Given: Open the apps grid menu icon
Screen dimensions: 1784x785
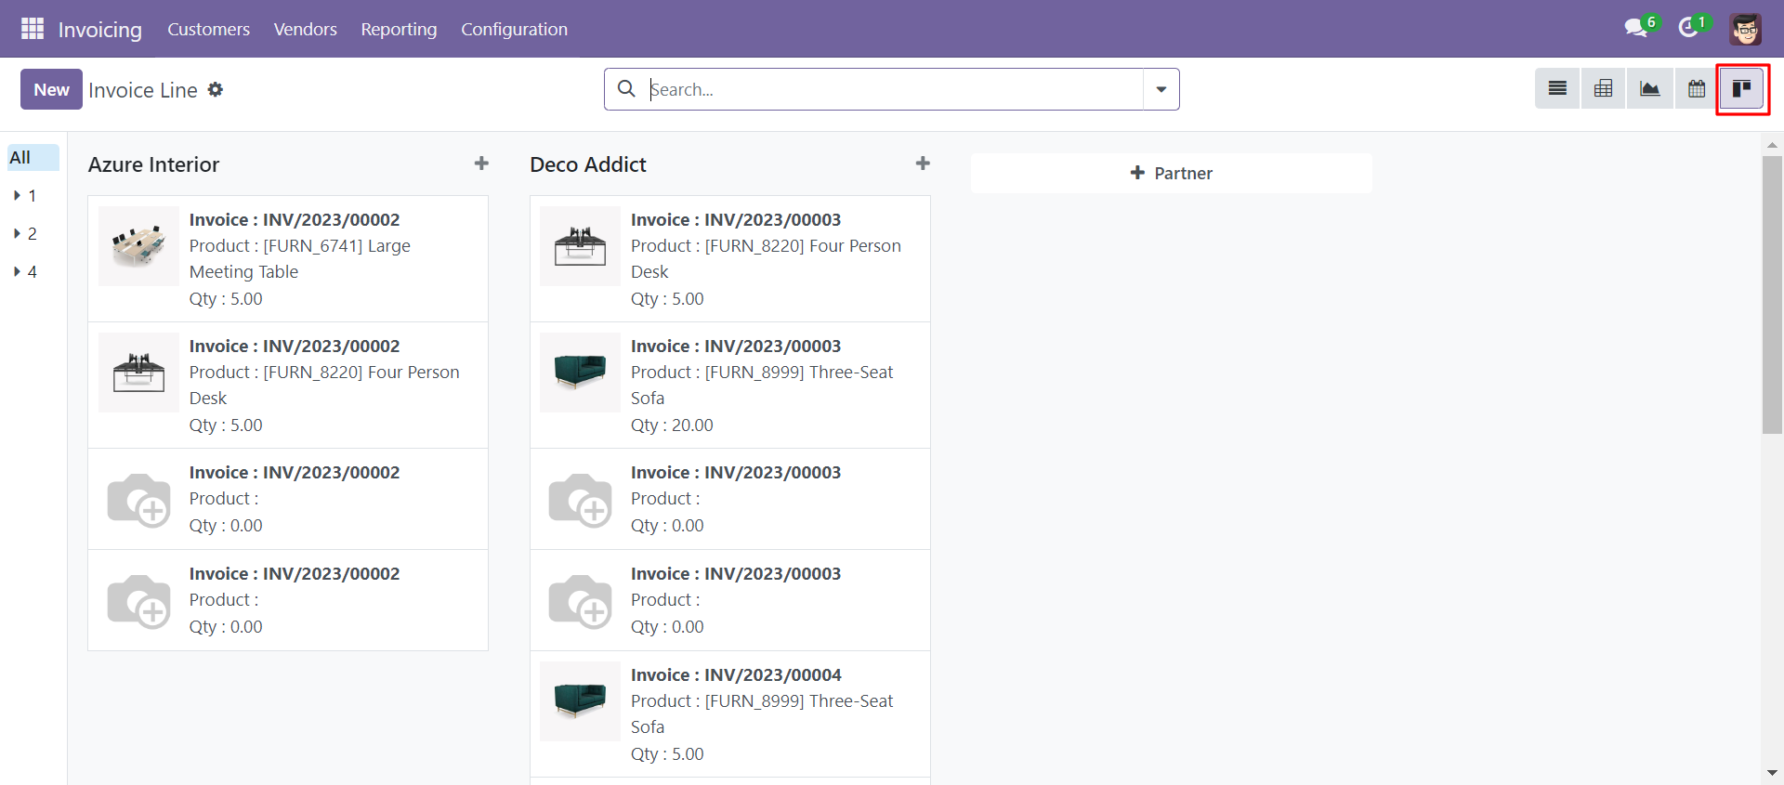Looking at the screenshot, I should 33,29.
